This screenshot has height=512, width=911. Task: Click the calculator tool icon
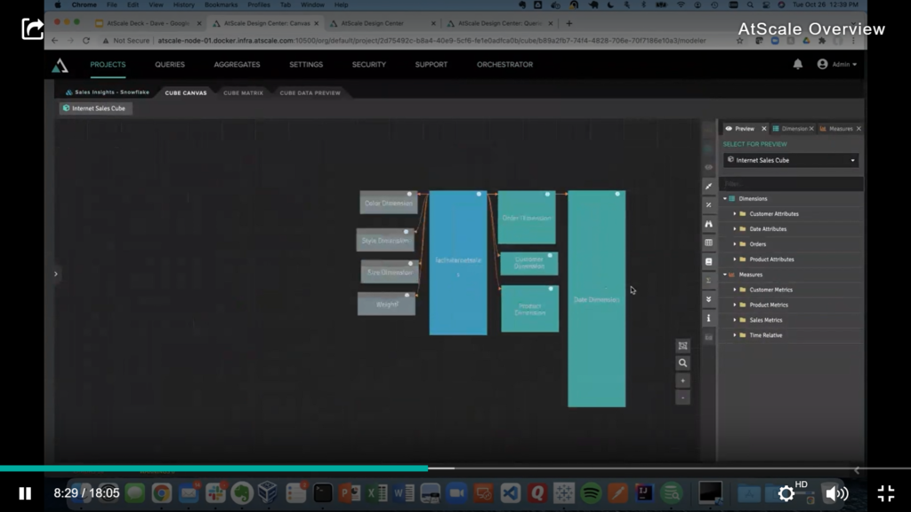(x=708, y=262)
